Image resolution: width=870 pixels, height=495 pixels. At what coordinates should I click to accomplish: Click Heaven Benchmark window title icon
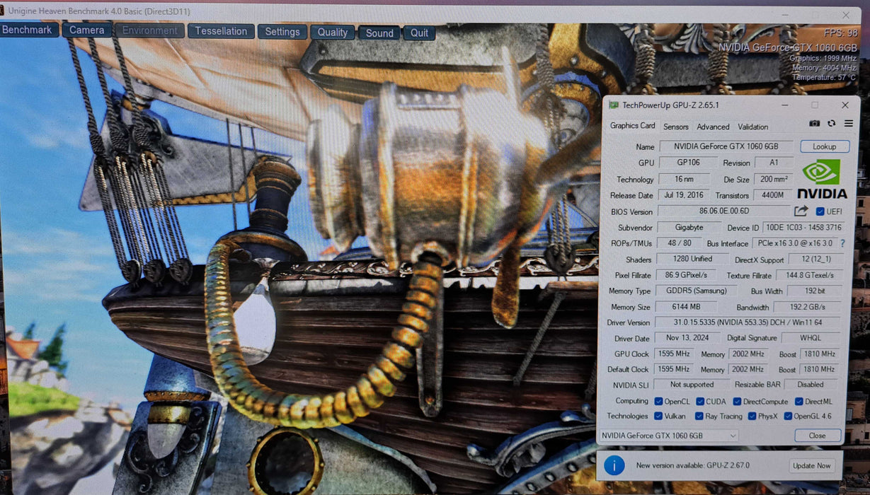1,11
